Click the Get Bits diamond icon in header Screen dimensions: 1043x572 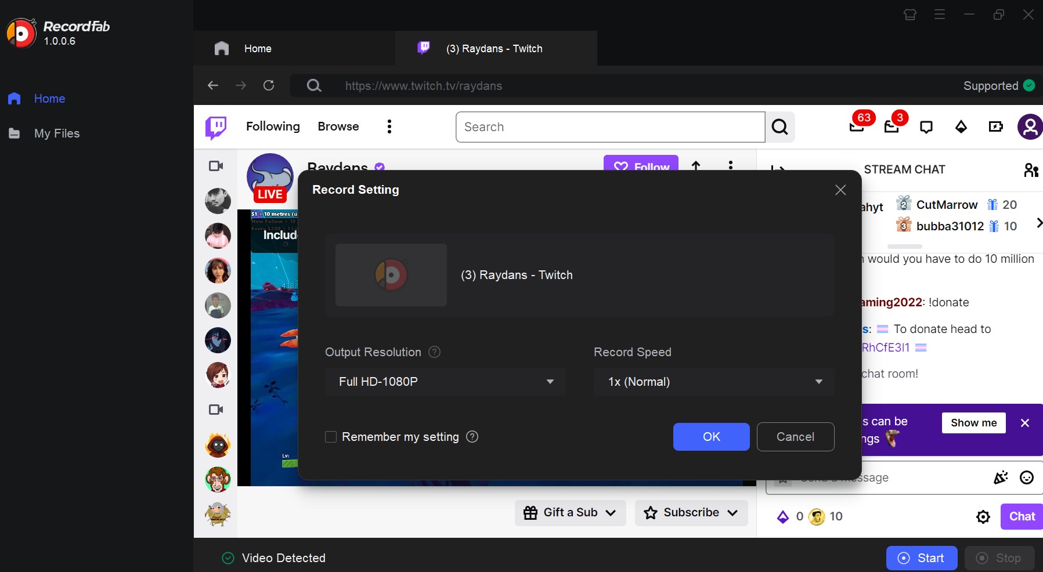coord(961,127)
